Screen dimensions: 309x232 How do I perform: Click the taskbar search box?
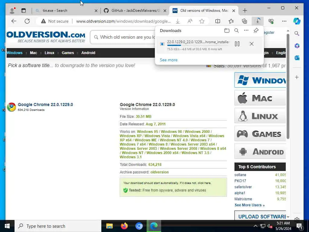click(58, 226)
